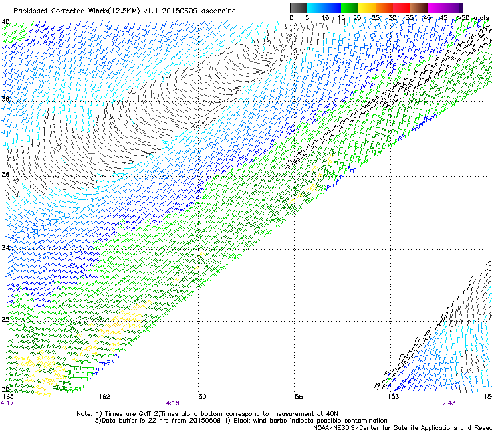Screen dimensions: 492x432
Task: Click the yellow 20-25 knots legend swatch
Action: point(367,8)
